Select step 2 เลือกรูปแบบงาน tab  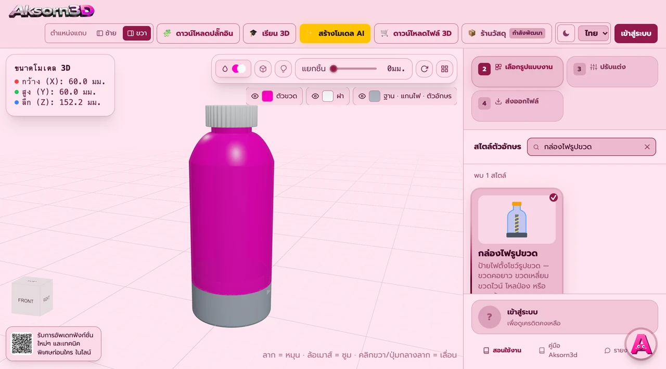[517, 72]
